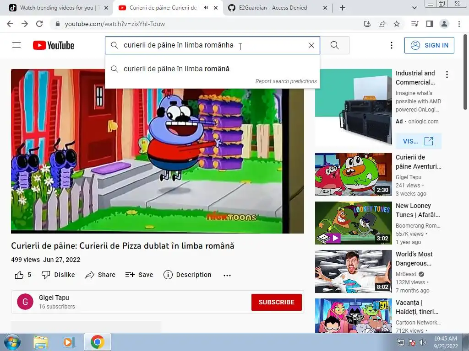Close the E2Guardian tab
The width and height of the screenshot is (469, 351).
[x=325, y=8]
